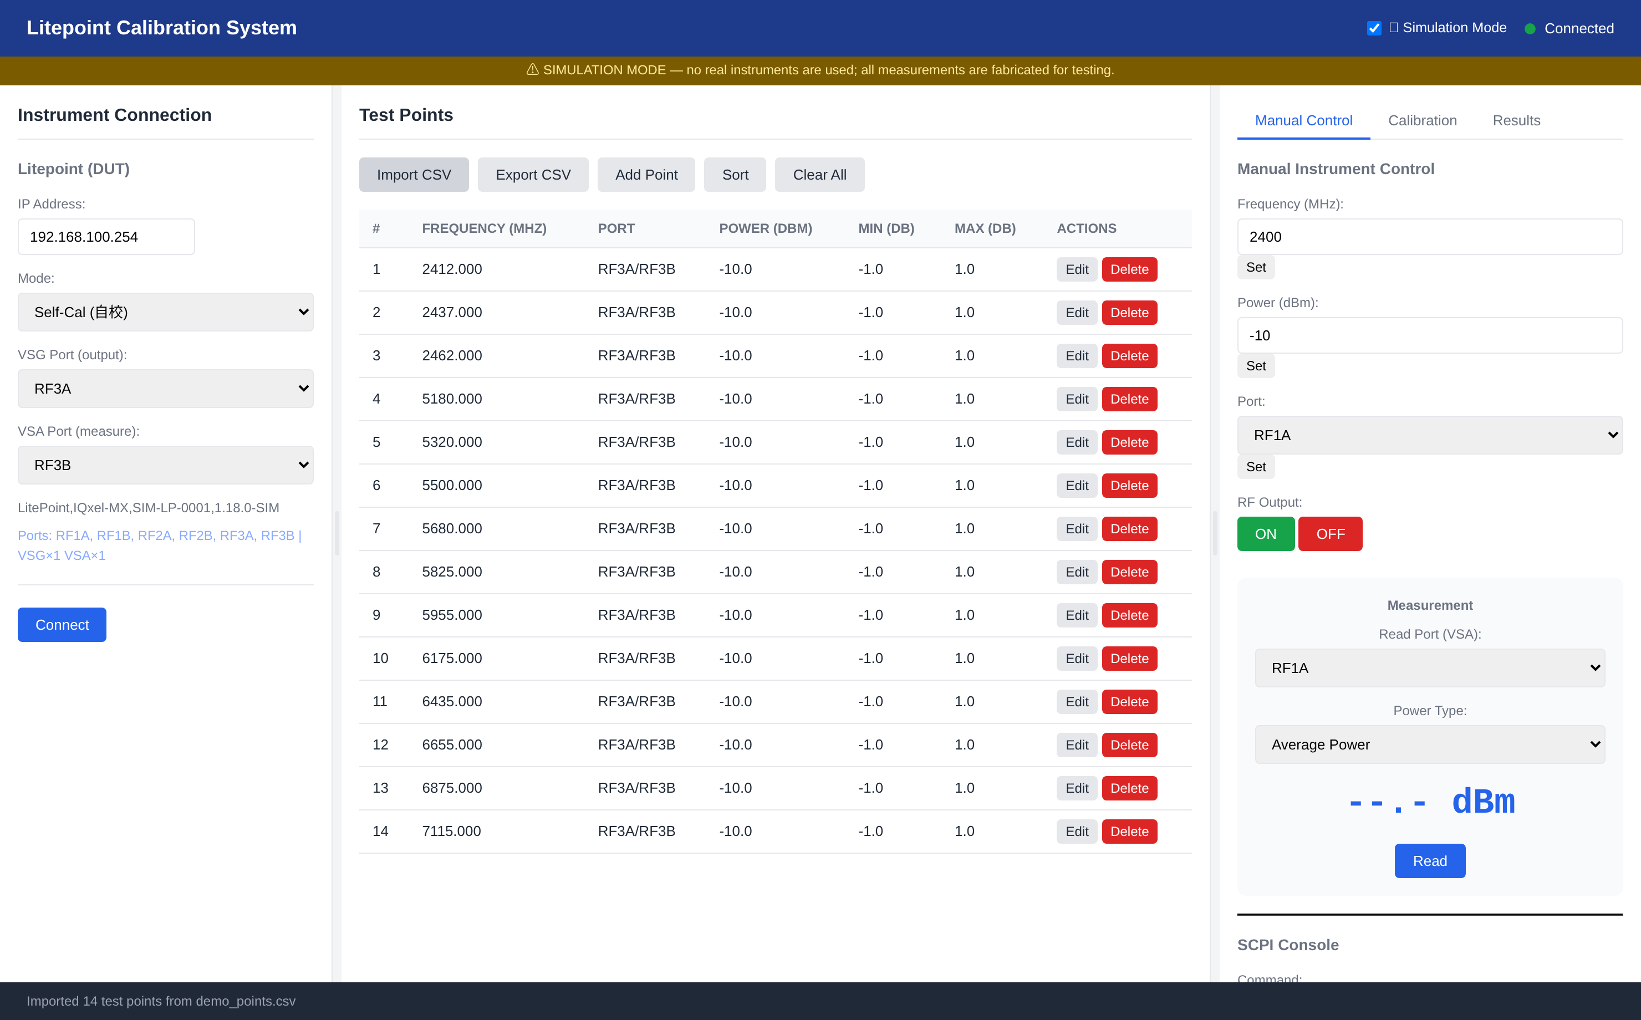This screenshot has width=1641, height=1020.
Task: Delete the 5320.000 MHz test point
Action: click(x=1129, y=442)
